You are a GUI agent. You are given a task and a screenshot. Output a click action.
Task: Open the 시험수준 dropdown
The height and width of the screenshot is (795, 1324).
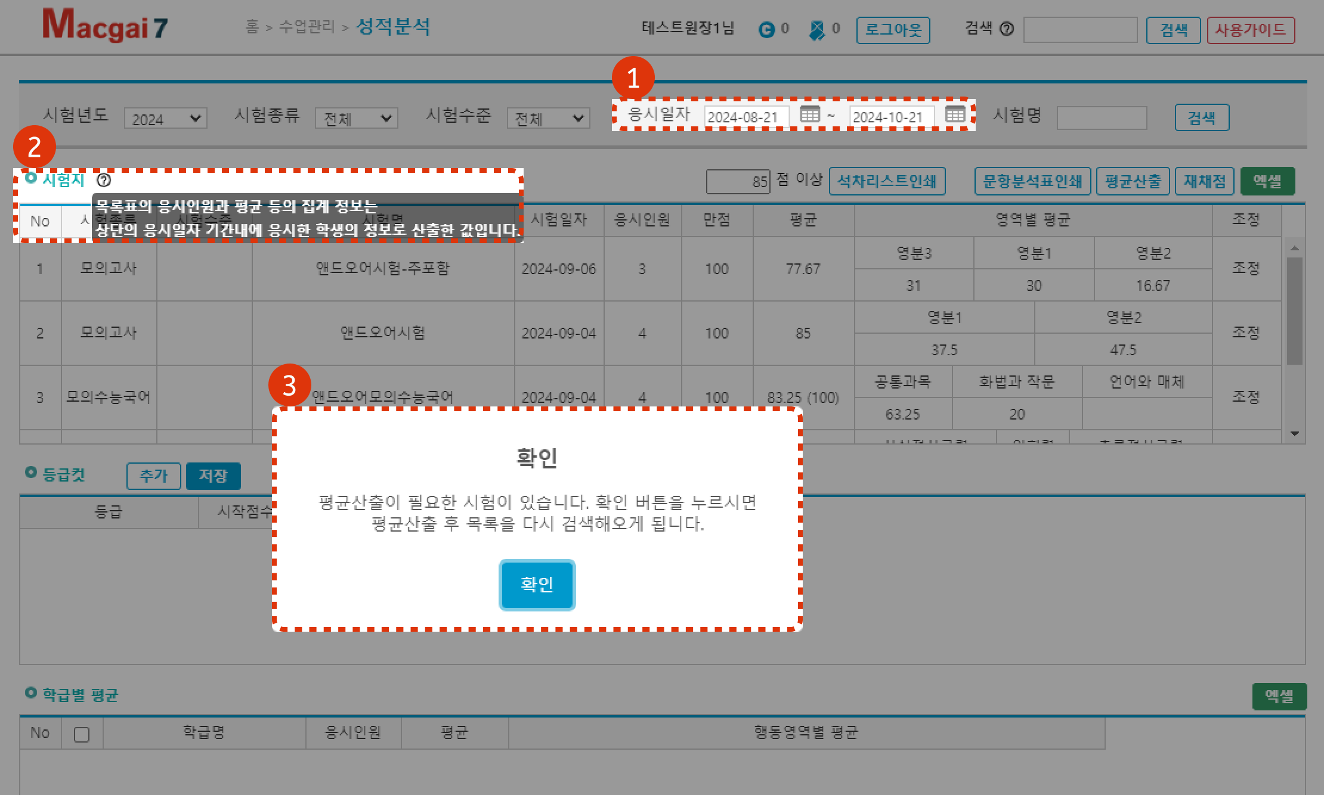[548, 119]
